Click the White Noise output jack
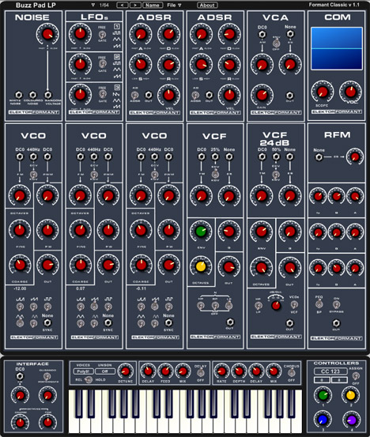370x437 pixels. (18, 95)
